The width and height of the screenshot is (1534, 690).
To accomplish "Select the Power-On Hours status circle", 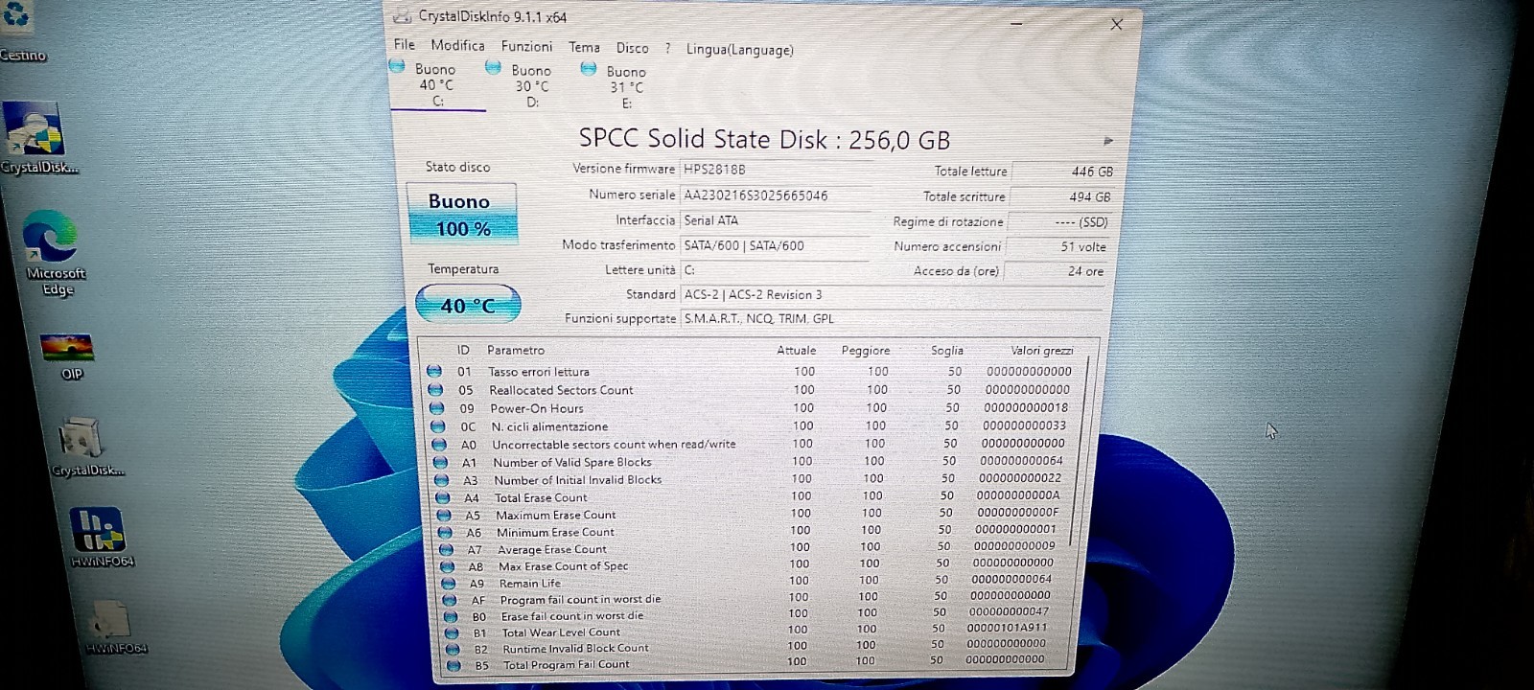I will 436,407.
